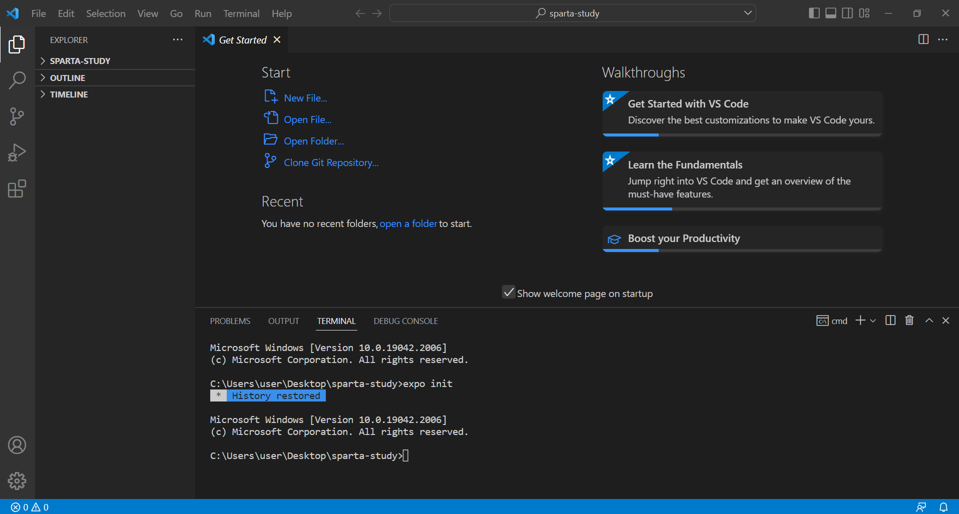Open Learn the Fundamentals walkthrough
The height and width of the screenshot is (514, 959).
pos(742,181)
